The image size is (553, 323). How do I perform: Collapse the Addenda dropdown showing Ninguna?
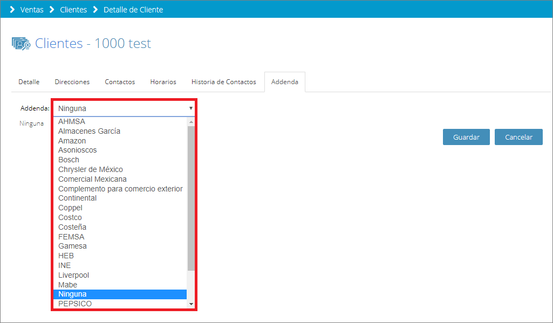point(124,108)
